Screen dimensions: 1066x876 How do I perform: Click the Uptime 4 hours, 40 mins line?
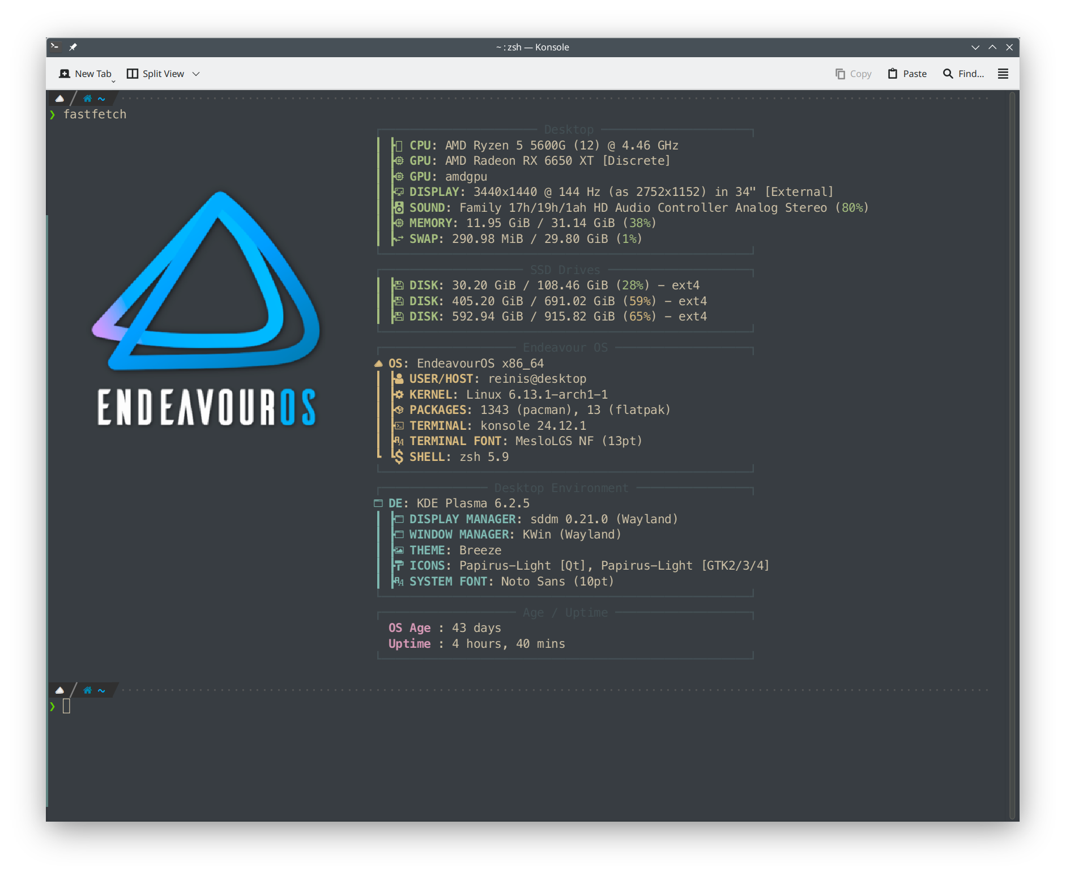click(476, 644)
